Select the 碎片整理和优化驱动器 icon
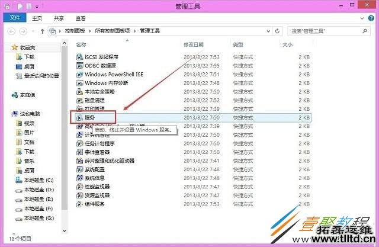Screen dimensions: 379x247 click(x=79, y=161)
